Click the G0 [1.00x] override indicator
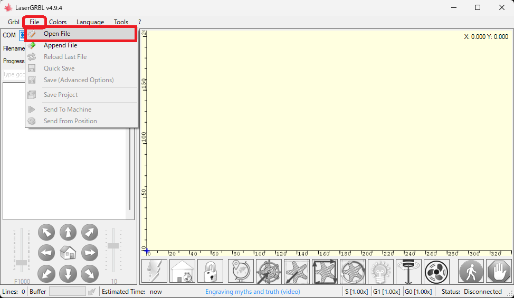The width and height of the screenshot is (514, 298). (418, 292)
